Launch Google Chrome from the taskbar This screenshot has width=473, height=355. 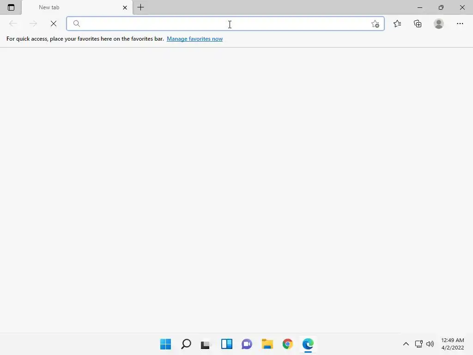click(287, 344)
